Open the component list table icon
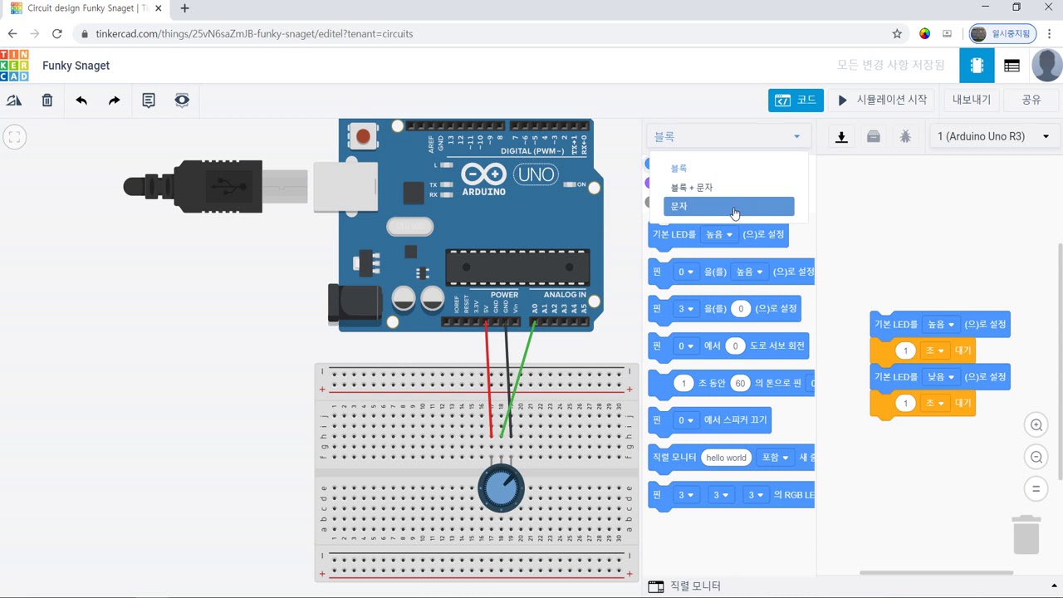This screenshot has width=1063, height=598. [1012, 66]
